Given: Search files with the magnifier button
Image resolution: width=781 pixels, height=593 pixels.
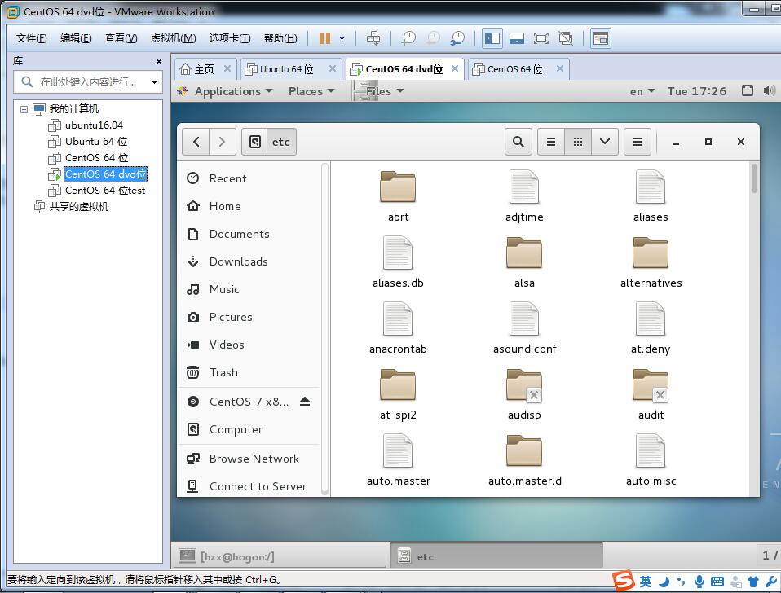Looking at the screenshot, I should pyautogui.click(x=518, y=142).
